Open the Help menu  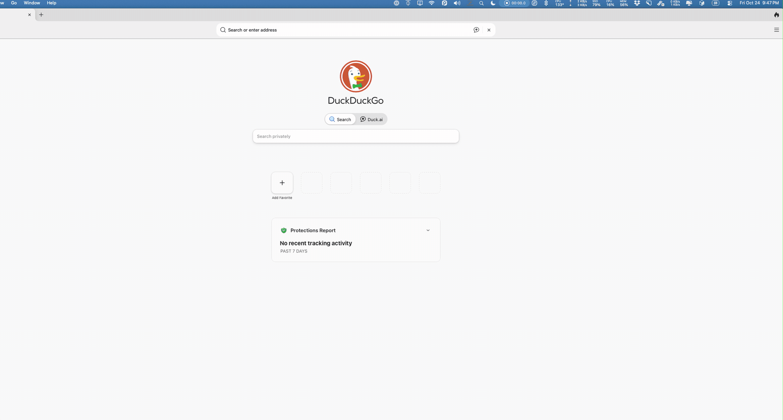(51, 3)
